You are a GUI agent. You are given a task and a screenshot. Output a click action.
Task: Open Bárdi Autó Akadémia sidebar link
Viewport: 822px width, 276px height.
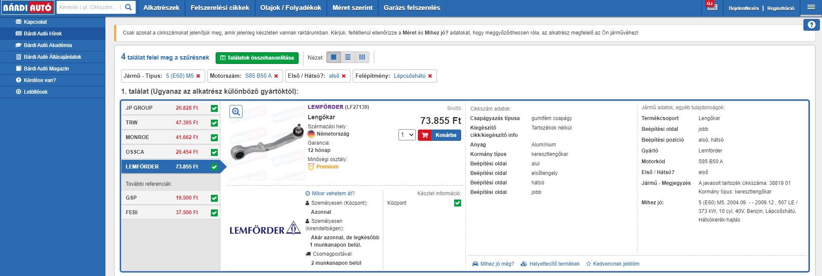point(48,45)
